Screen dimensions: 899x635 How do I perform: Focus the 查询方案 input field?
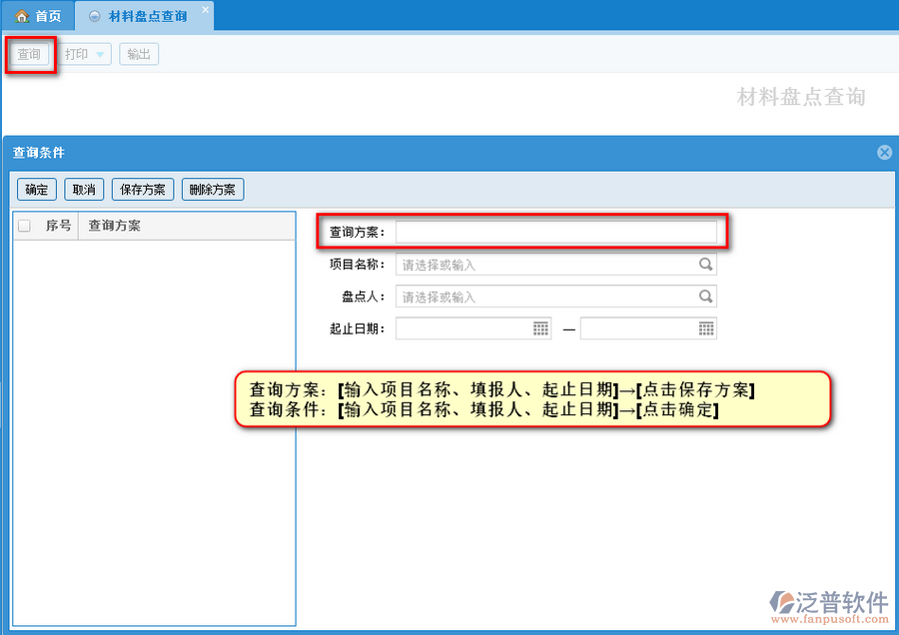pyautogui.click(x=555, y=232)
